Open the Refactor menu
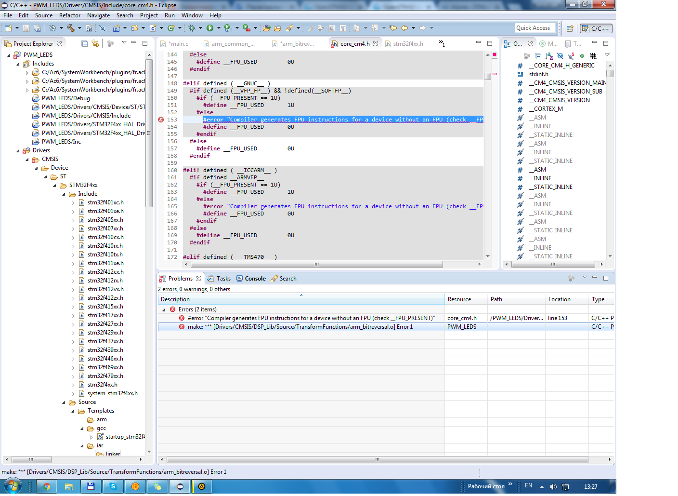678x496 pixels. (x=70, y=15)
